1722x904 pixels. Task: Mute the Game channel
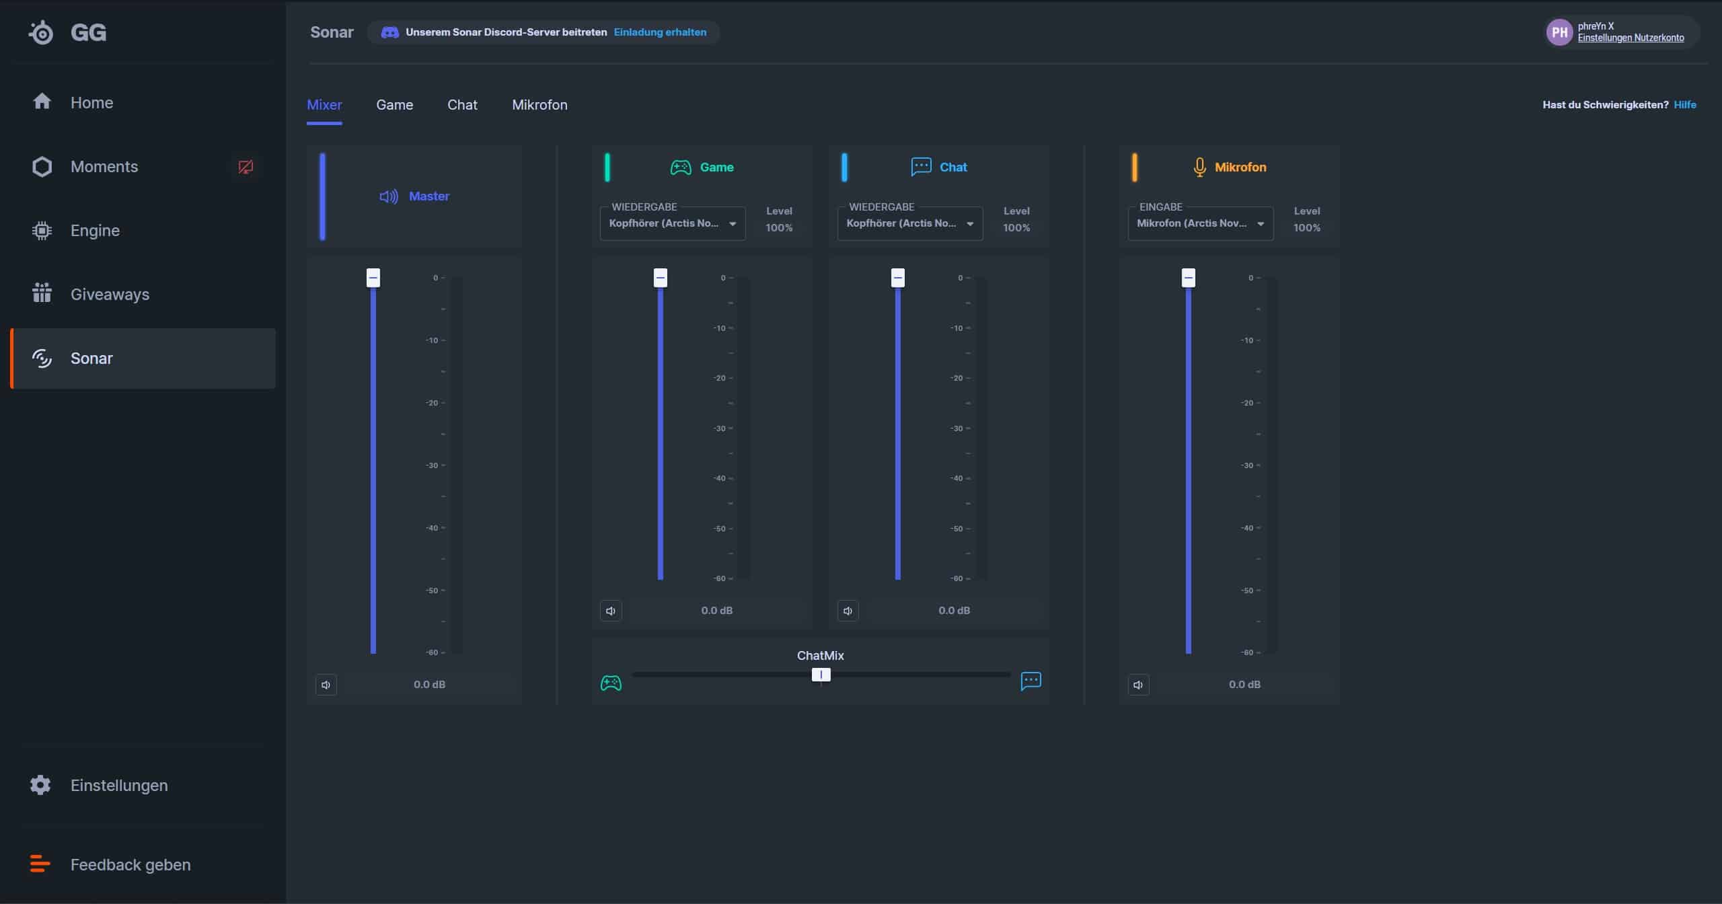[611, 611]
